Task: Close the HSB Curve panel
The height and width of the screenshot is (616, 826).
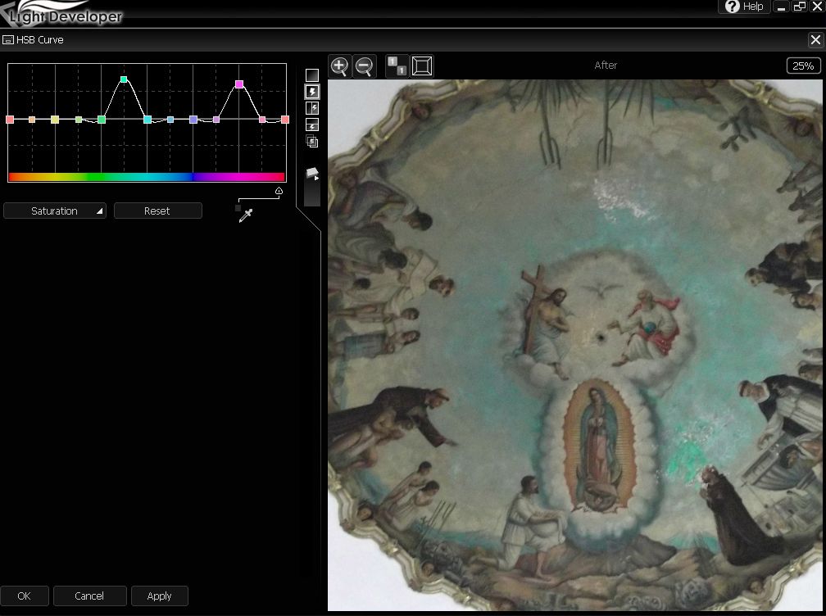Action: coord(815,39)
